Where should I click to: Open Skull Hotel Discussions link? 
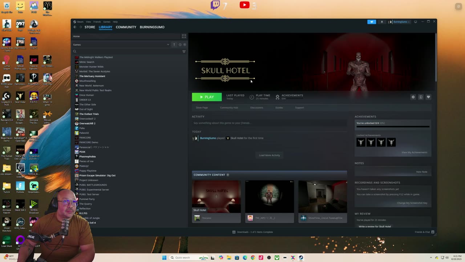pyautogui.click(x=256, y=108)
